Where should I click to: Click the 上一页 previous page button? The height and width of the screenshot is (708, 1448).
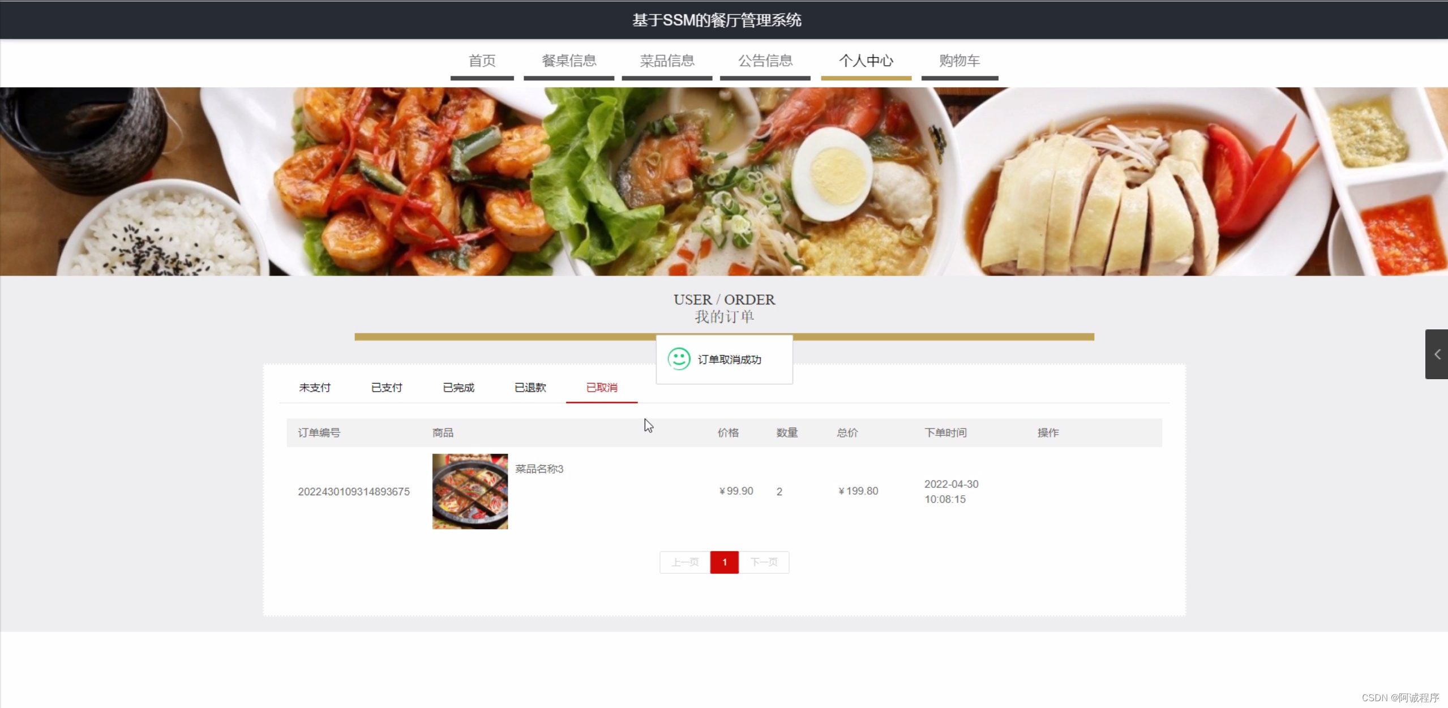pos(684,562)
